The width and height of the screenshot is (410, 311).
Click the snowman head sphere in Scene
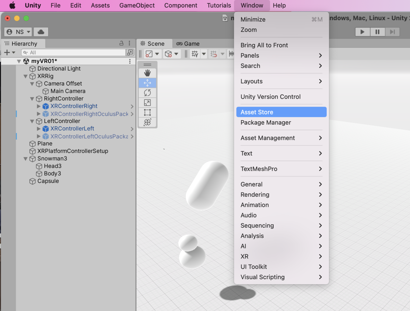click(x=188, y=242)
